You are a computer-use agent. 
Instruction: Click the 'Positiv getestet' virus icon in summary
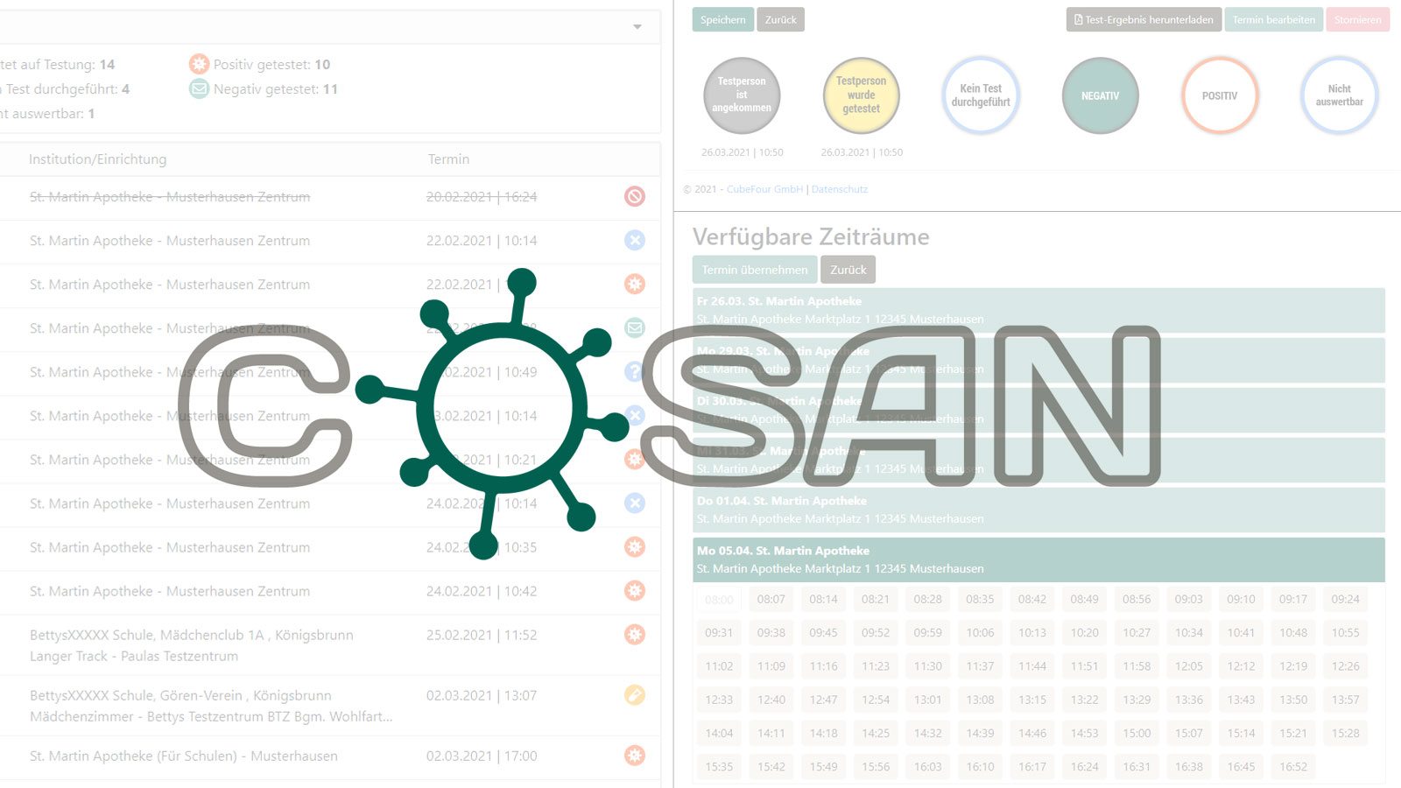[x=200, y=64]
